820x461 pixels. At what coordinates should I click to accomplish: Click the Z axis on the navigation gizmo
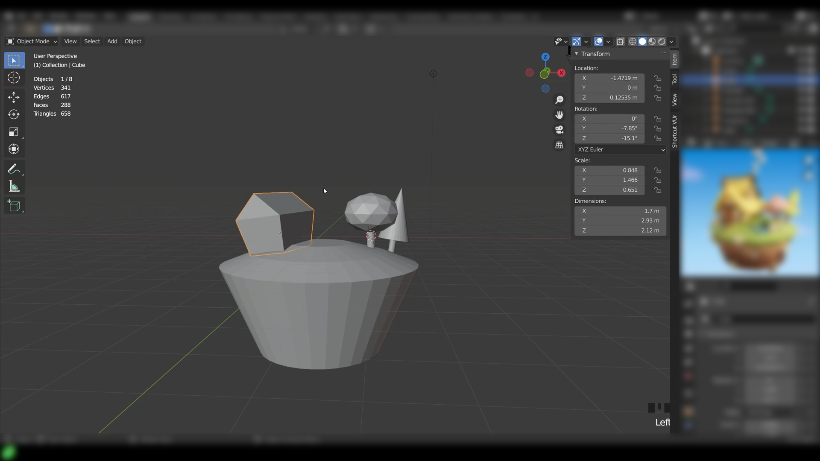[x=545, y=56]
